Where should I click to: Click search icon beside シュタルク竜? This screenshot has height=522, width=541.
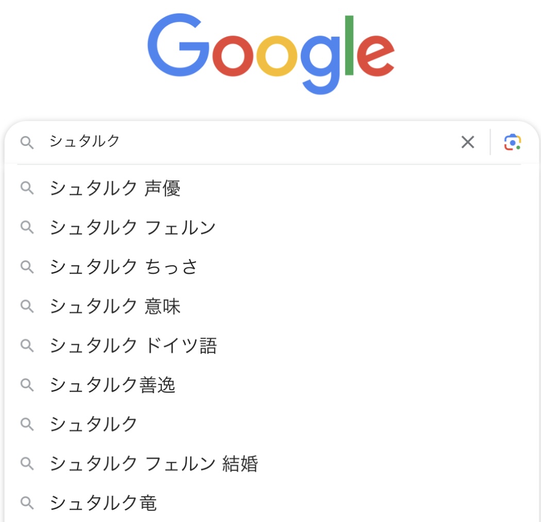pos(27,503)
